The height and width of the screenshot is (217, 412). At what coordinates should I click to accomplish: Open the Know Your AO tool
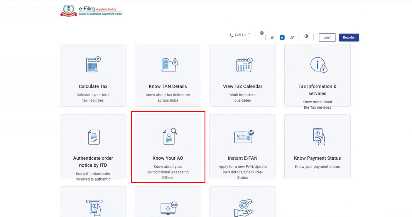click(168, 146)
